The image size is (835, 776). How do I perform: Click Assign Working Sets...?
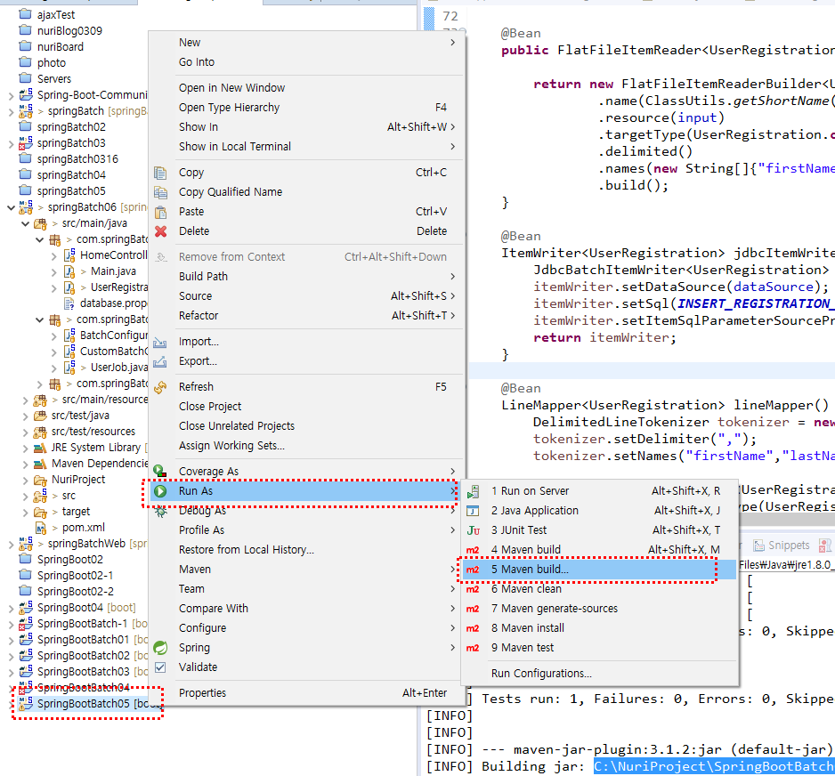305,446
